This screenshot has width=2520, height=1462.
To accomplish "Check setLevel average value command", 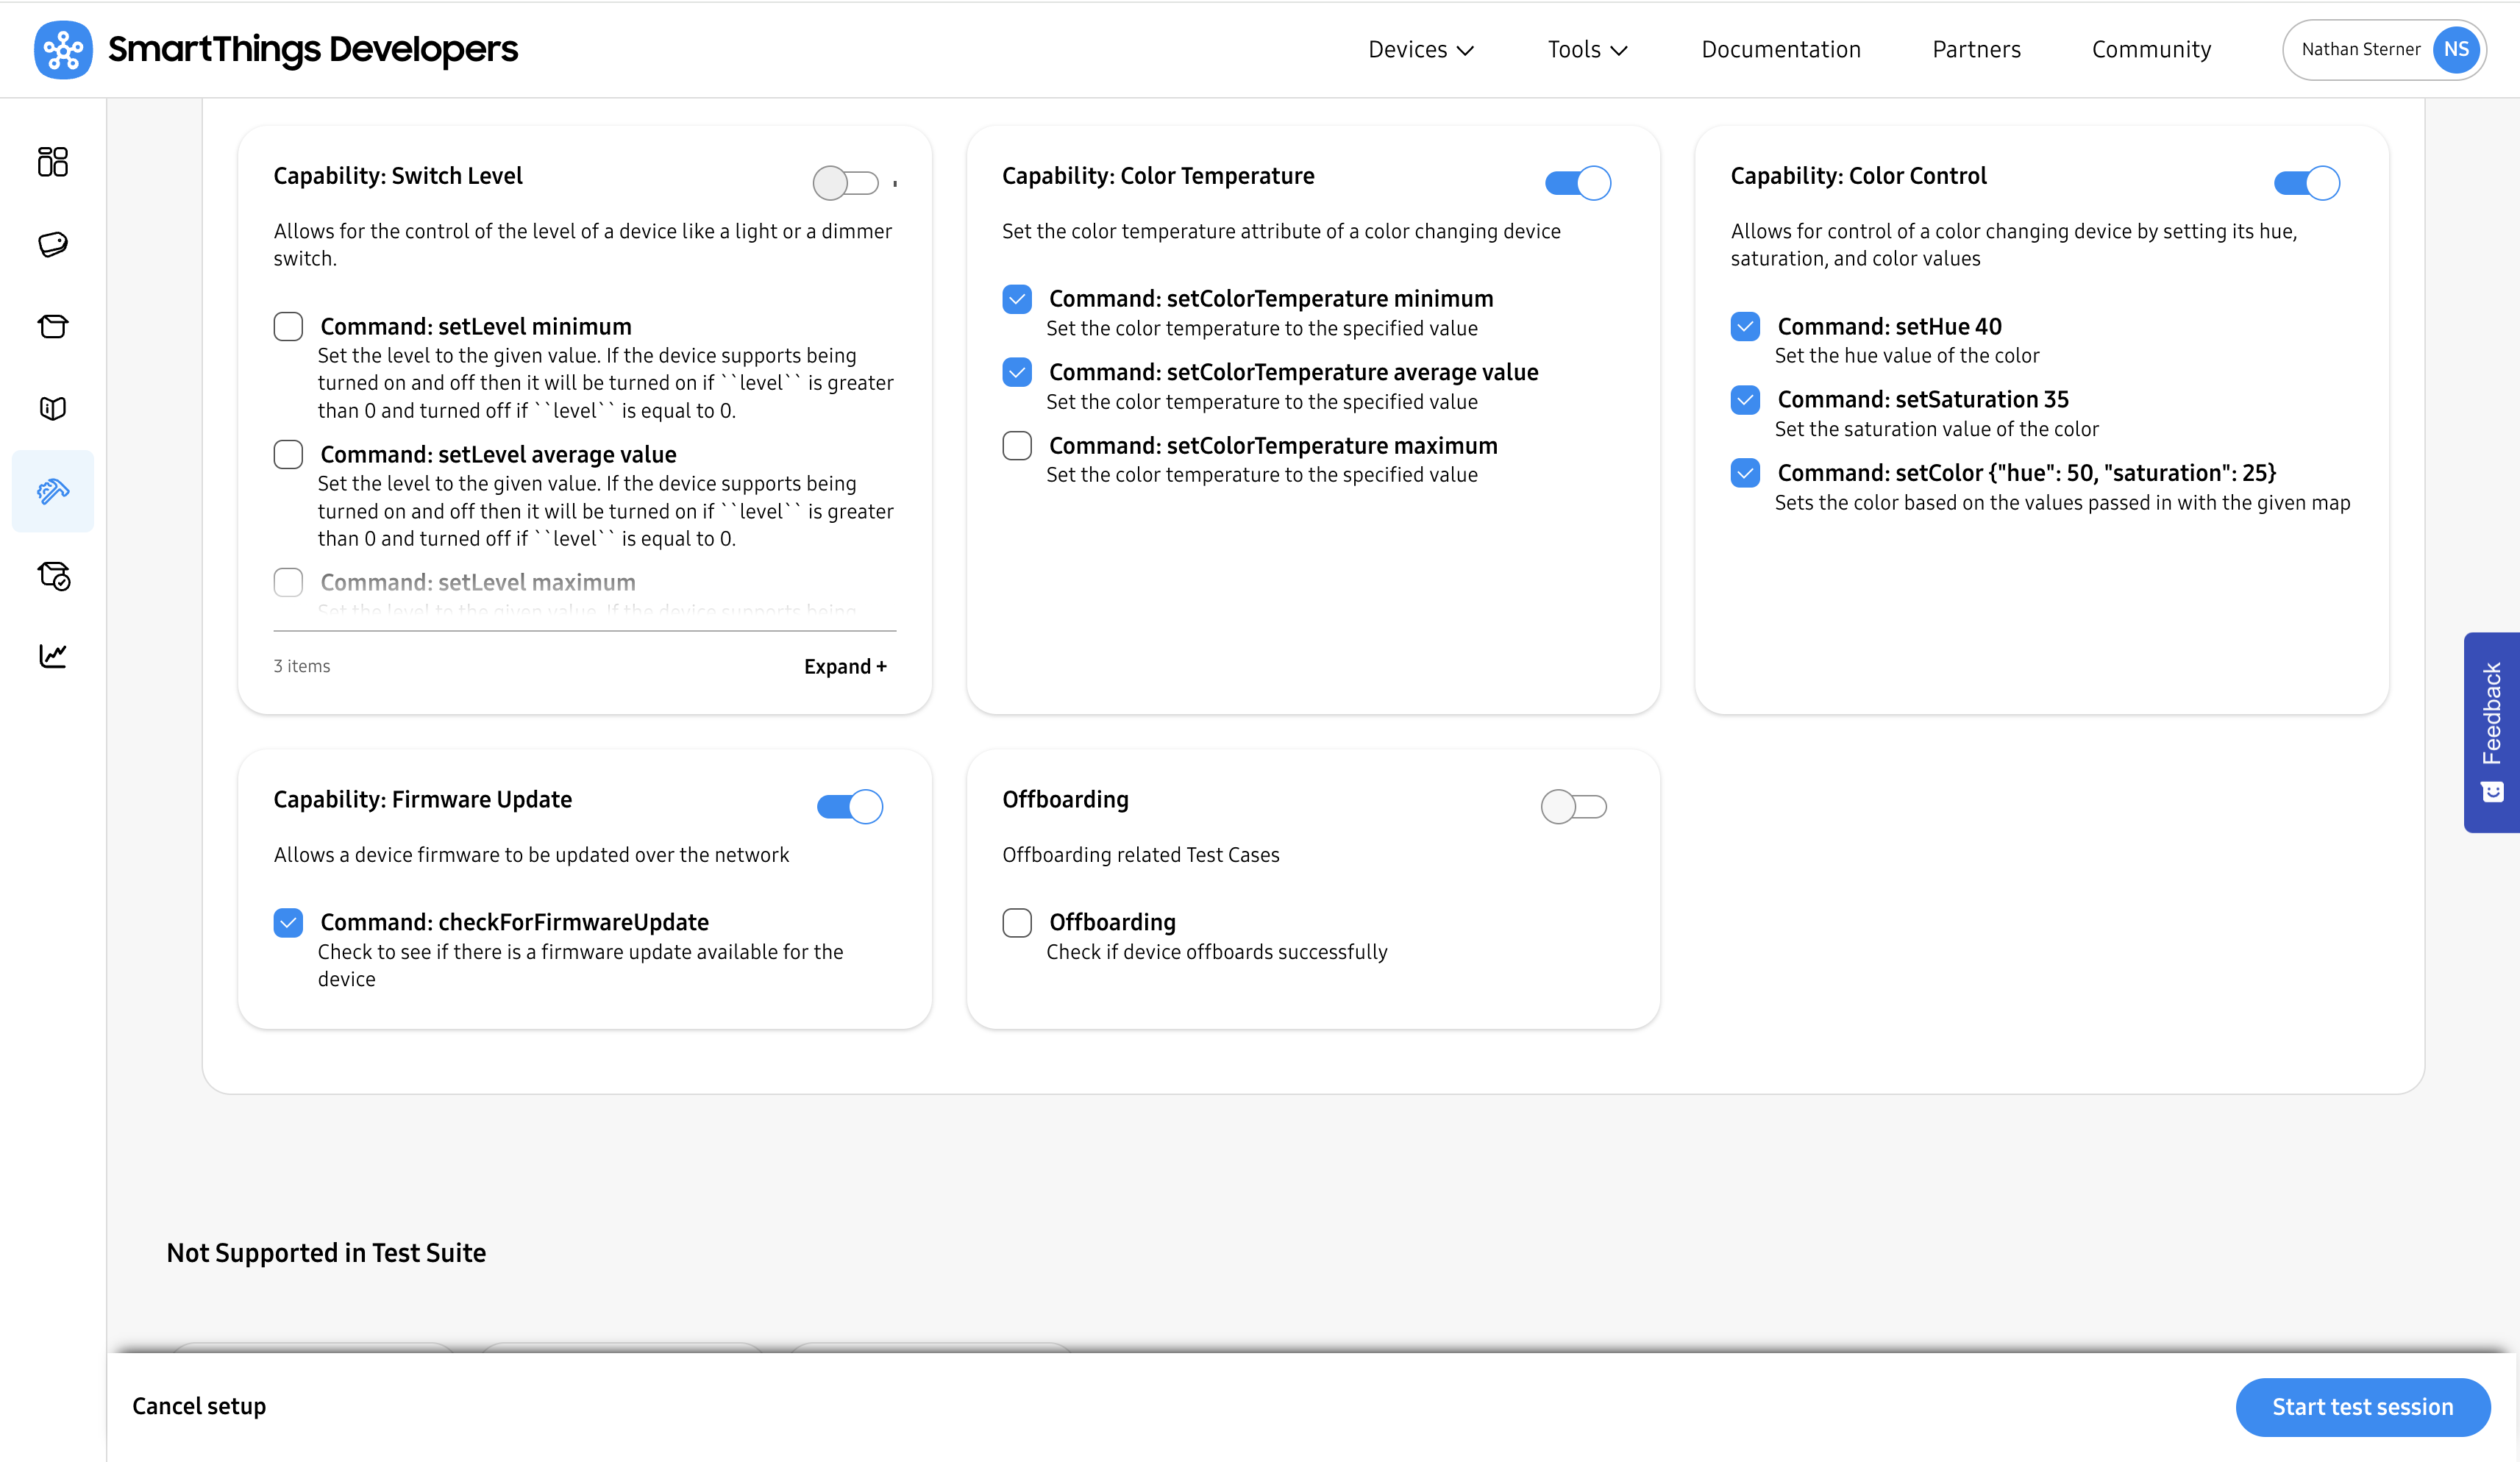I will coord(288,454).
